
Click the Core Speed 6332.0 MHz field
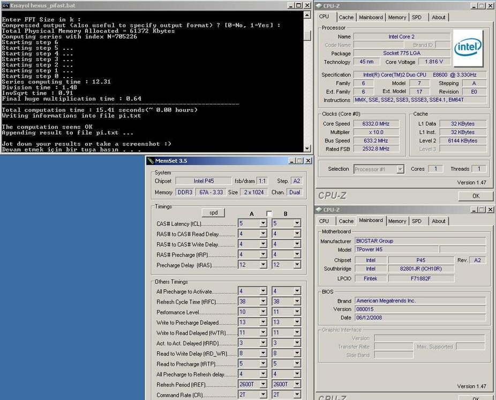coord(376,124)
